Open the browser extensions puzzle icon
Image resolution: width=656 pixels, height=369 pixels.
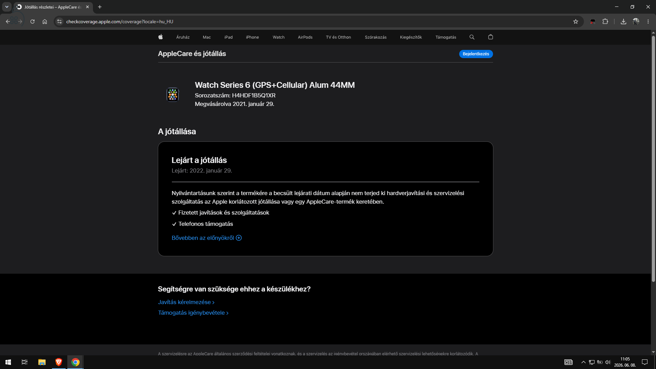pos(605,22)
